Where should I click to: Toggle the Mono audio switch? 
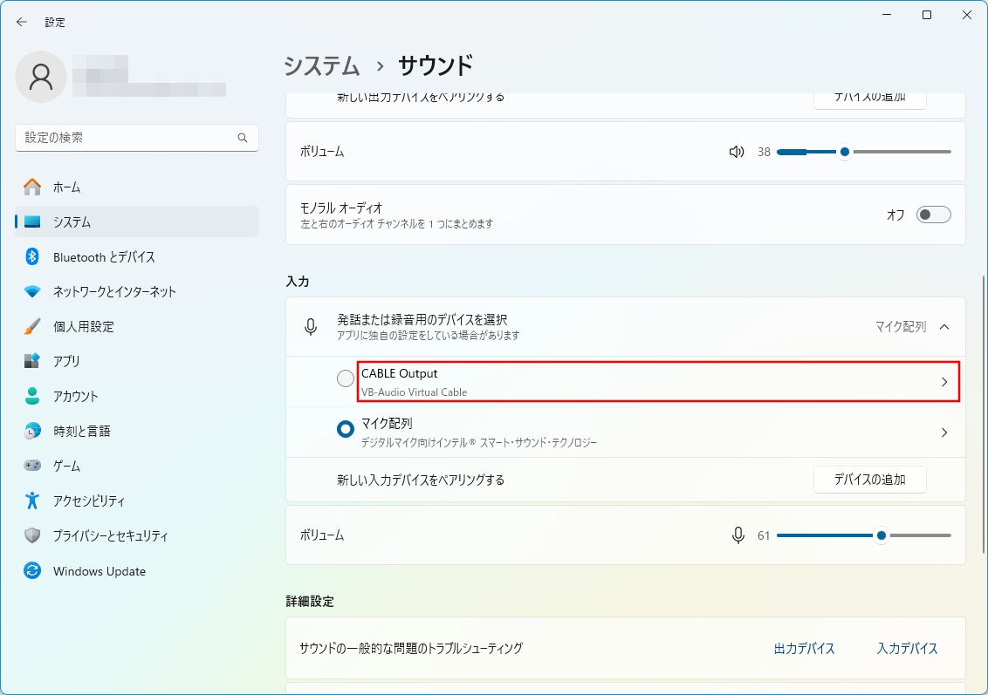coord(933,215)
